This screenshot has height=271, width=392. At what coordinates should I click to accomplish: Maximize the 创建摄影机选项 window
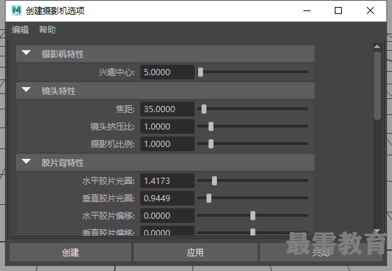338,10
